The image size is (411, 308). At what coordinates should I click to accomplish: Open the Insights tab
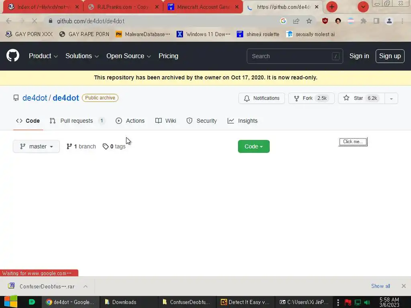click(242, 121)
